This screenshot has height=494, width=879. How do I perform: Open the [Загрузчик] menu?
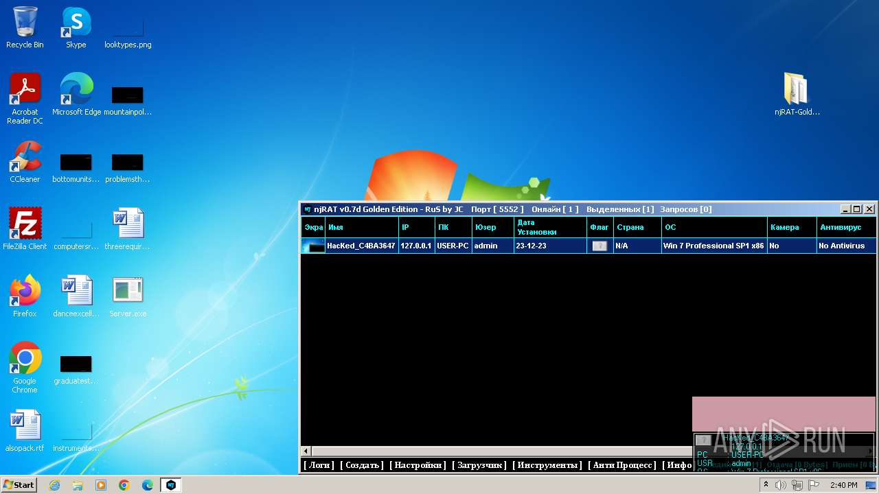[x=479, y=465]
